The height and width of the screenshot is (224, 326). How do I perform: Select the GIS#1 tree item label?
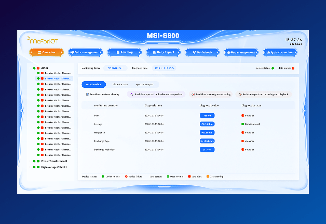point(45,68)
